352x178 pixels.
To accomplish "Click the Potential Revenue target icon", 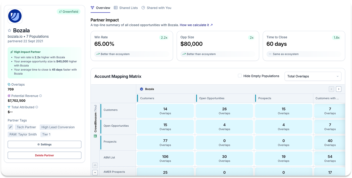I will click(x=9, y=96).
